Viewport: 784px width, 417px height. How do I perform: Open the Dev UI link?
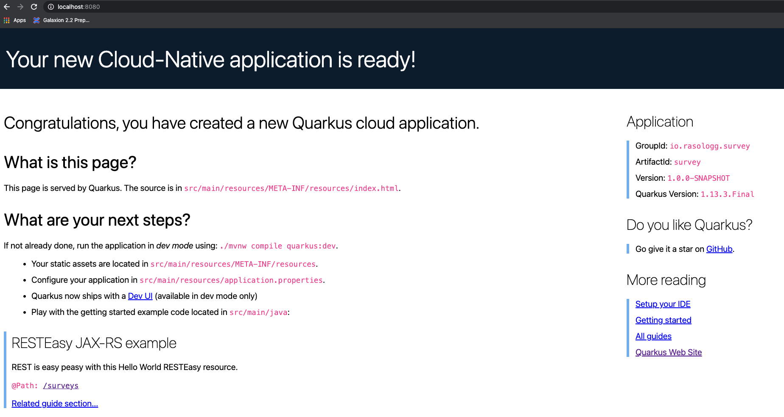[x=140, y=295]
